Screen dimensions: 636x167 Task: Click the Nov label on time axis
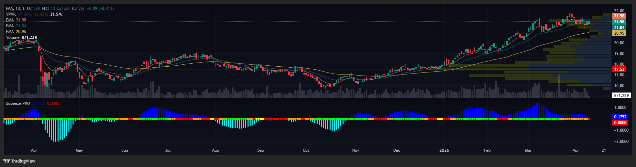click(x=355, y=150)
